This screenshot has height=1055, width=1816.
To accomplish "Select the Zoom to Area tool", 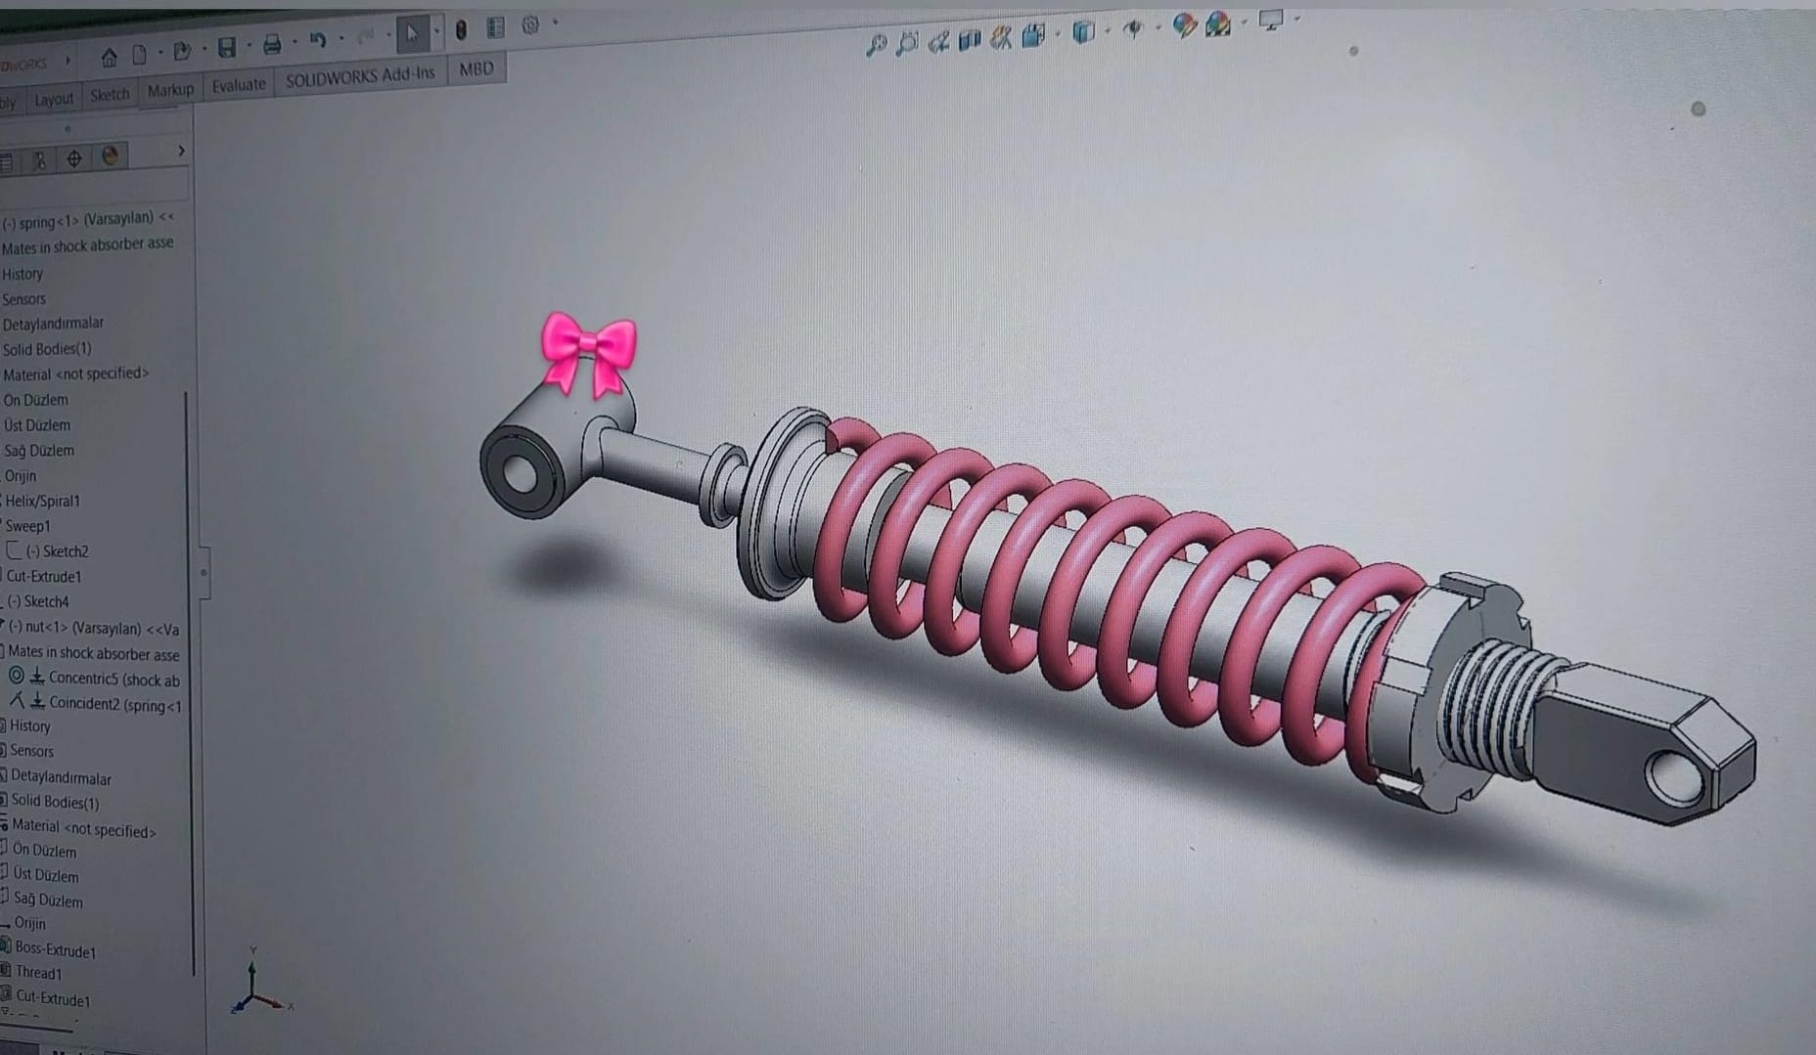I will pyautogui.click(x=907, y=43).
